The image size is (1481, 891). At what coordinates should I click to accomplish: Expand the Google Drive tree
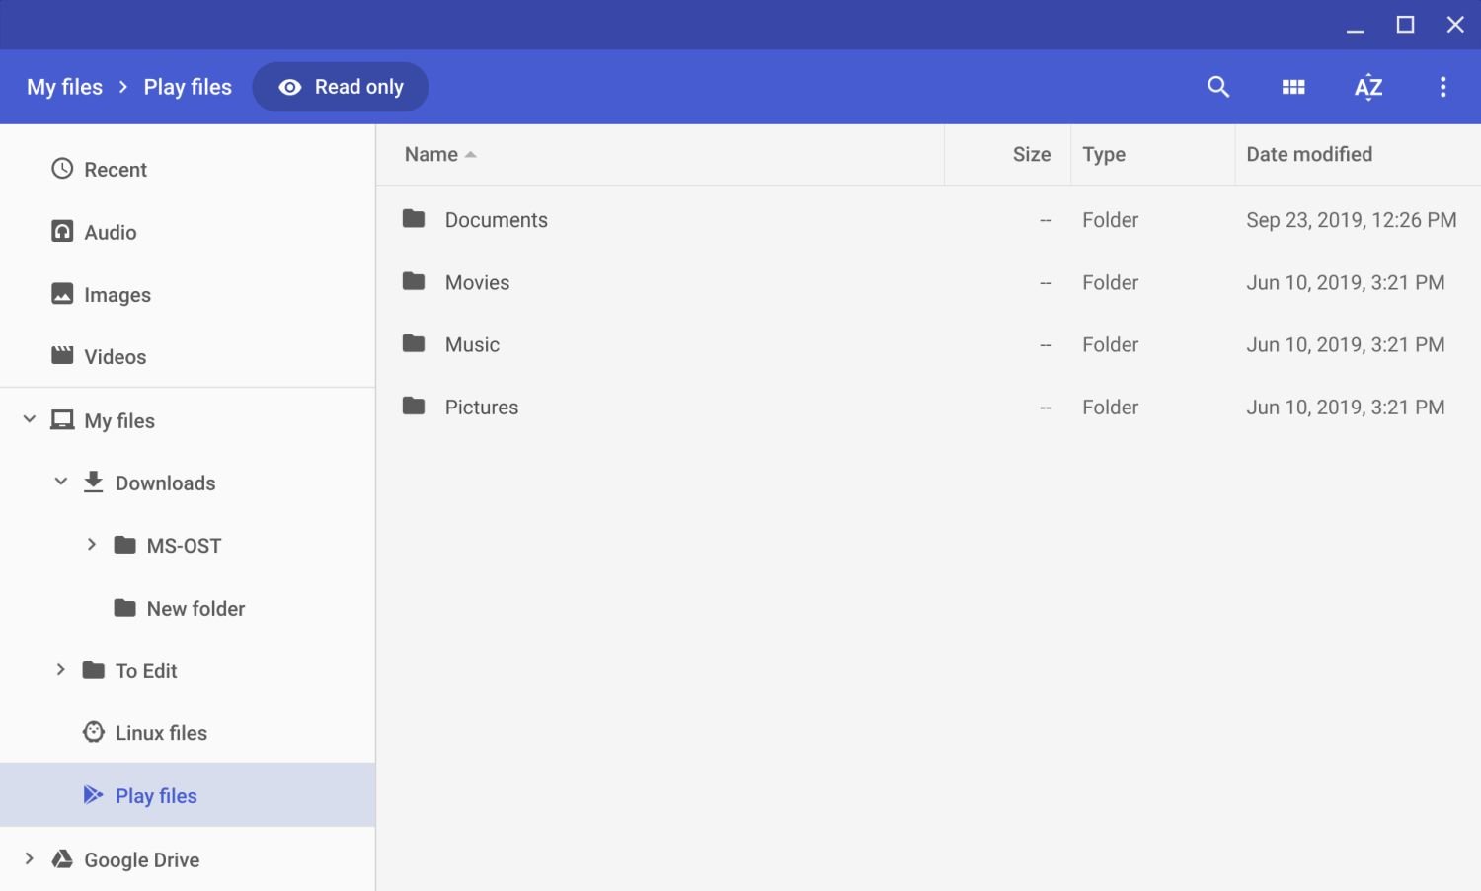pyautogui.click(x=30, y=858)
